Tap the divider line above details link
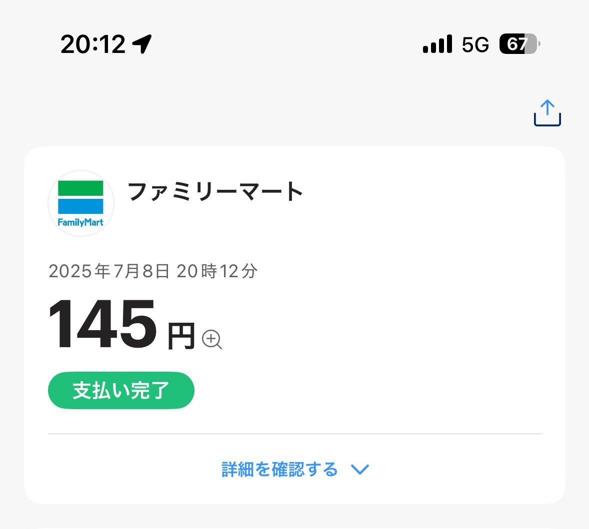Viewport: 589px width, 529px height. click(x=294, y=434)
